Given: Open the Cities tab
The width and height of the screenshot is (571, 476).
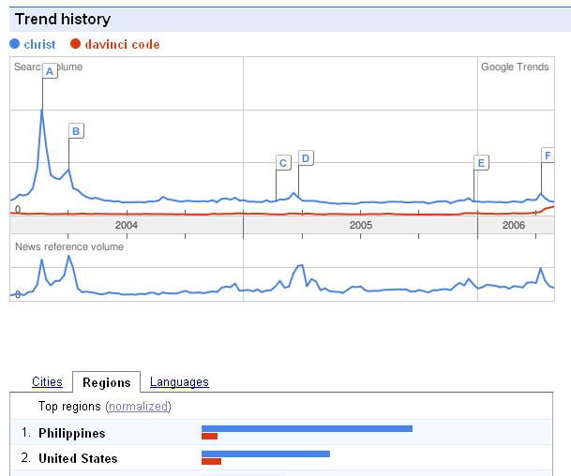Looking at the screenshot, I should tap(47, 381).
